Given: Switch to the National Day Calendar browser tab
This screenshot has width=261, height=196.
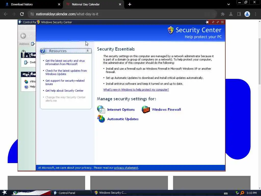Looking at the screenshot, I should 93,4.
